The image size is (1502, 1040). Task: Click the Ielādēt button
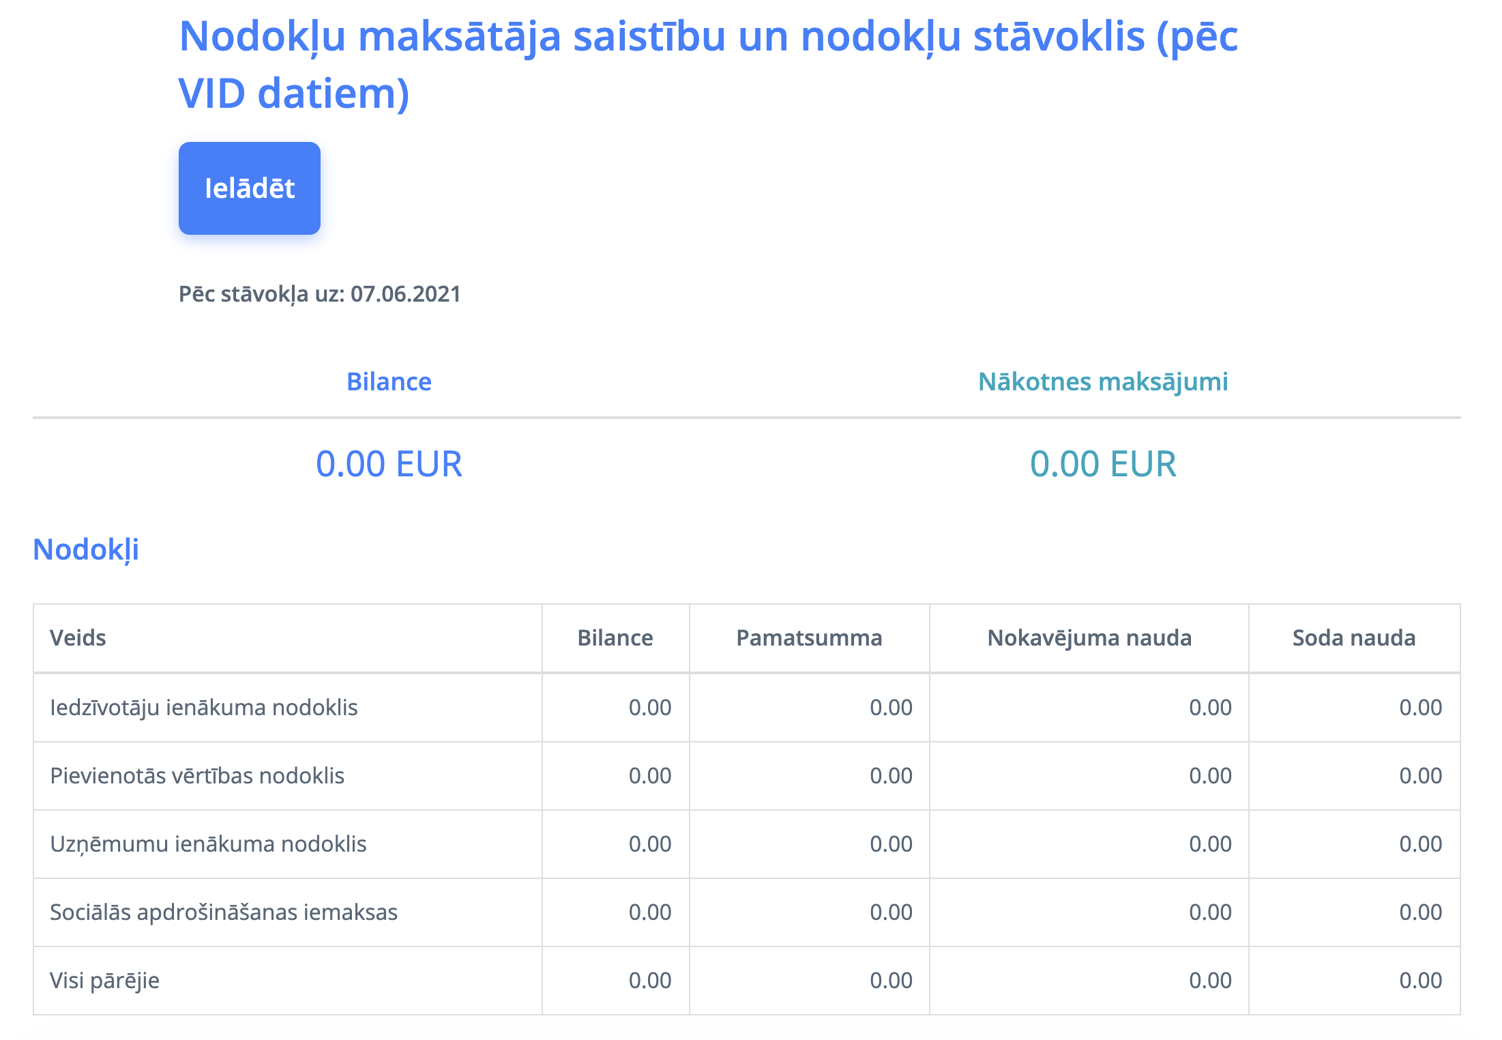pyautogui.click(x=249, y=188)
